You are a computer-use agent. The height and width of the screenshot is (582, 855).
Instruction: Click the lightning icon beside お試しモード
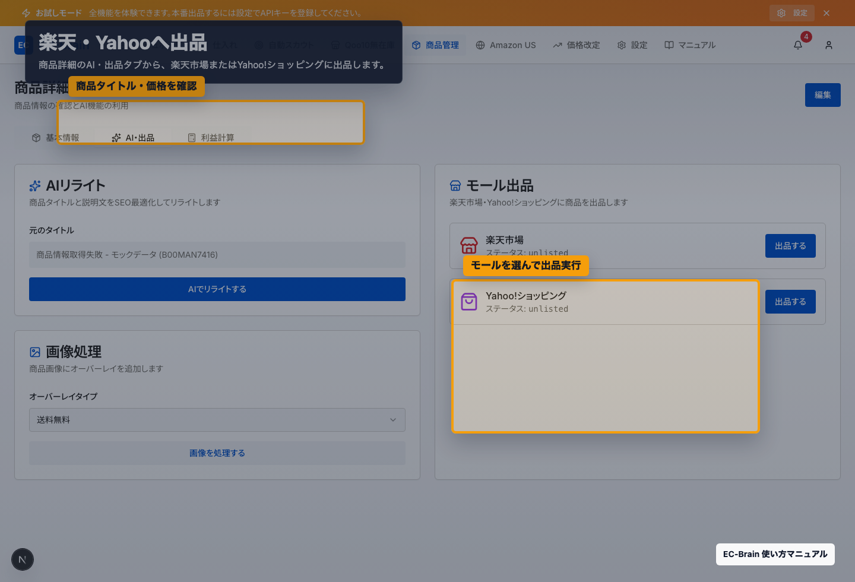pos(26,13)
